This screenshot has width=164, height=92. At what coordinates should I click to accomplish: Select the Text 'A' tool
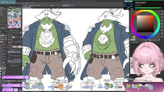21,42
